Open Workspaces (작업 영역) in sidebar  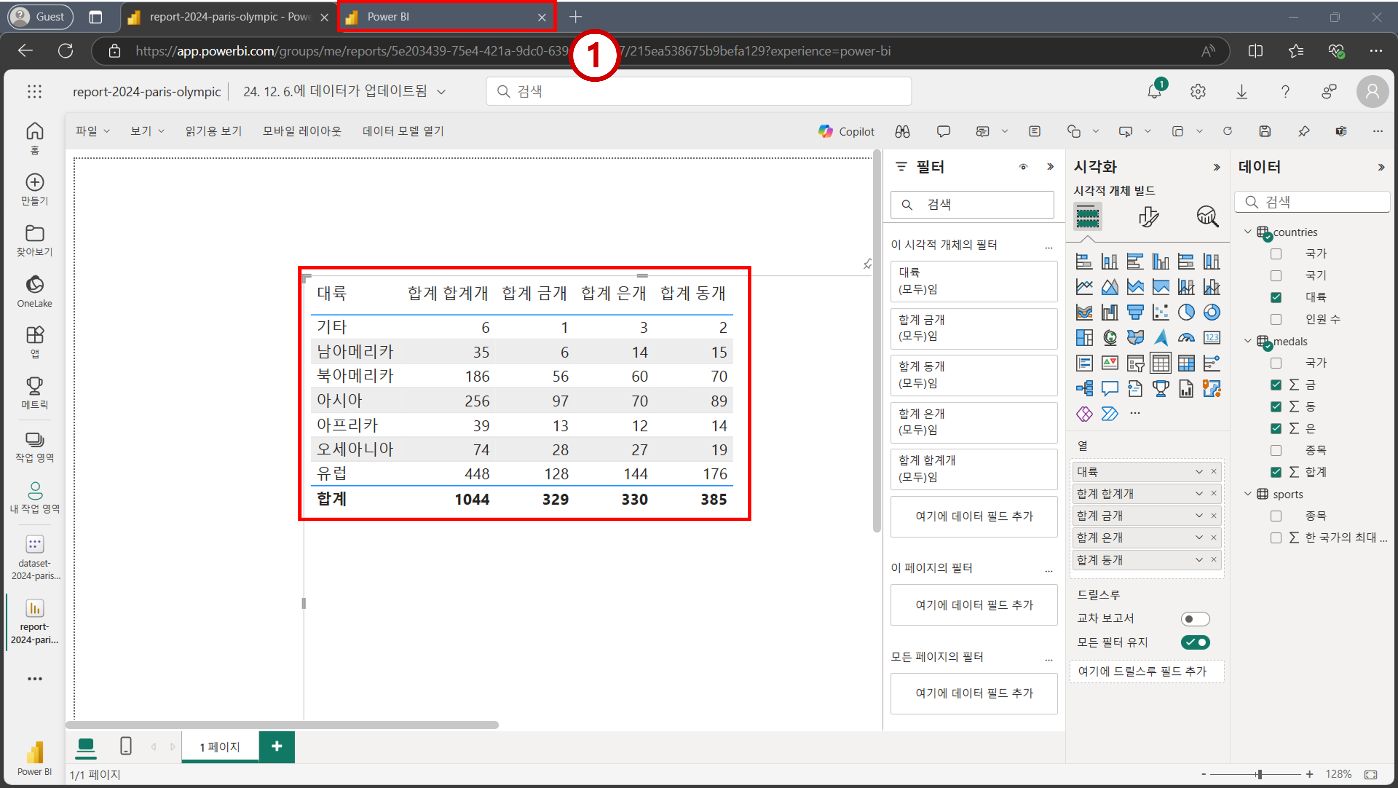(x=34, y=447)
